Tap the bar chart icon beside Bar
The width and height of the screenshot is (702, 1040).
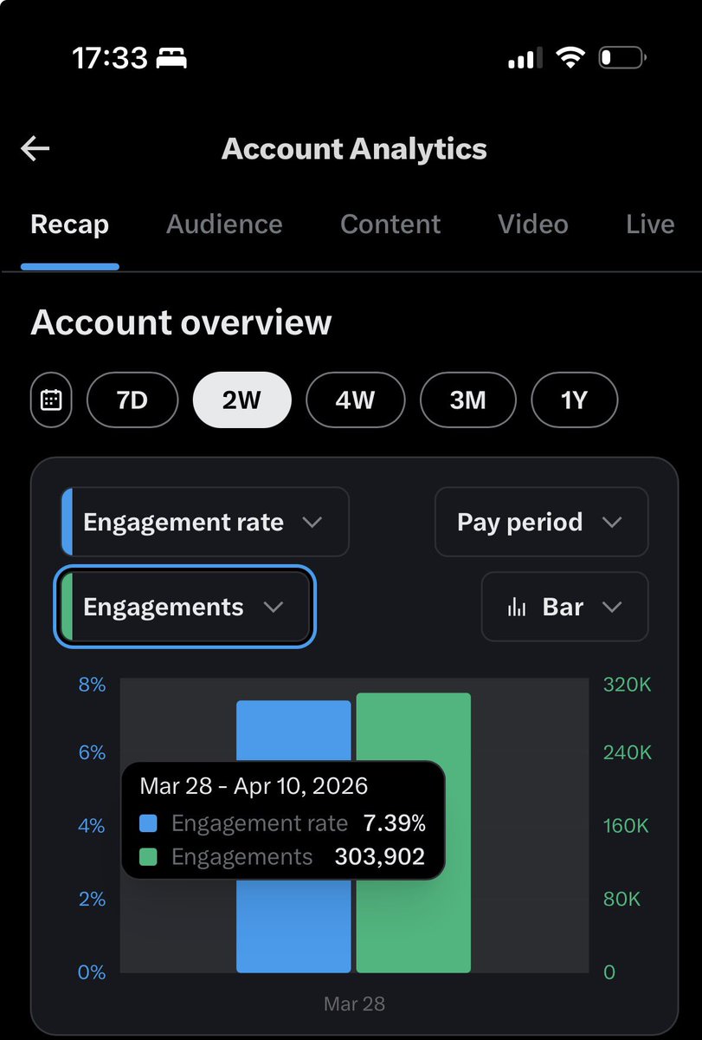[517, 608]
